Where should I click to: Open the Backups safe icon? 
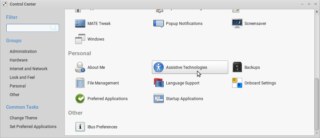237,67
